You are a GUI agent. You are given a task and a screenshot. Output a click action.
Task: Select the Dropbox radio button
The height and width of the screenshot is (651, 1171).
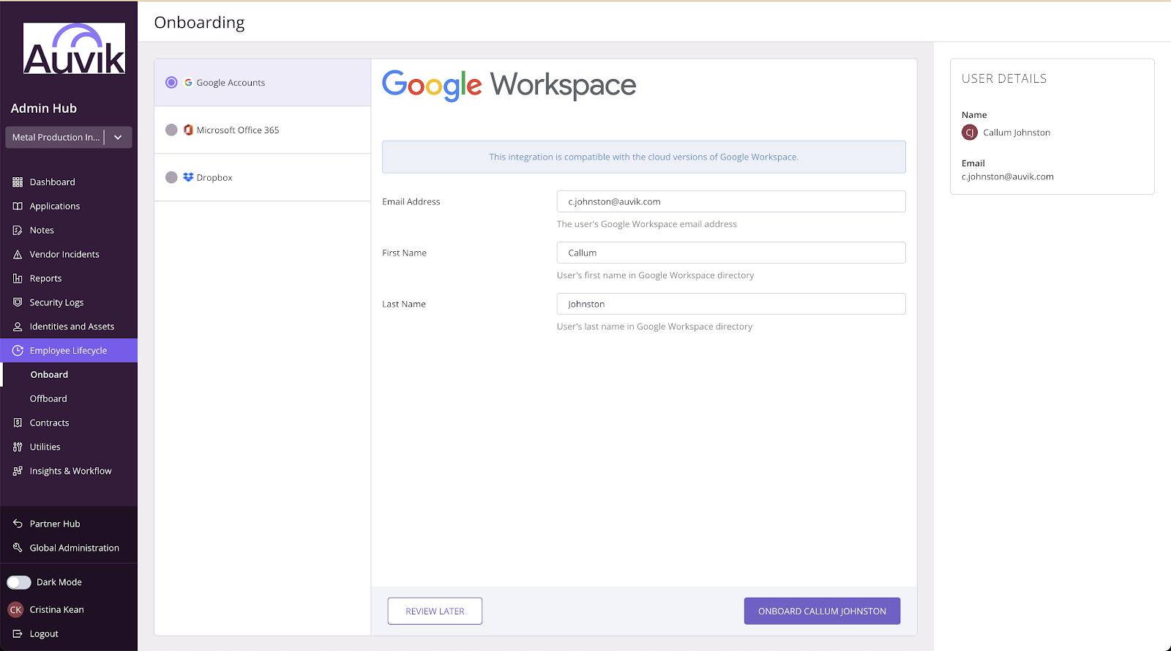point(171,177)
